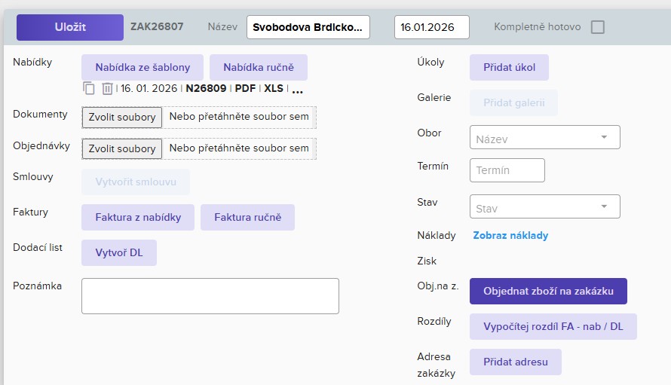
Task: Open offer number N26809
Action: tap(206, 88)
